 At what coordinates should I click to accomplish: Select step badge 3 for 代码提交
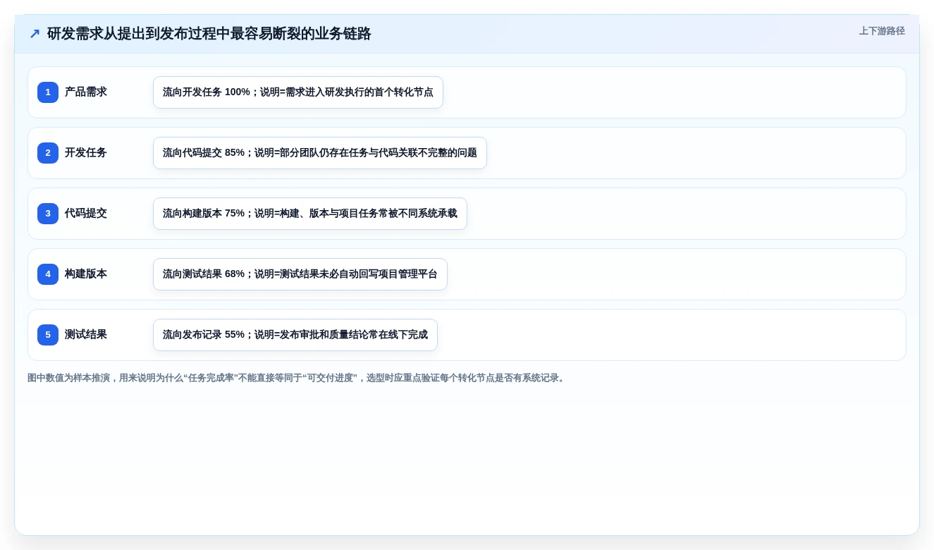(48, 214)
